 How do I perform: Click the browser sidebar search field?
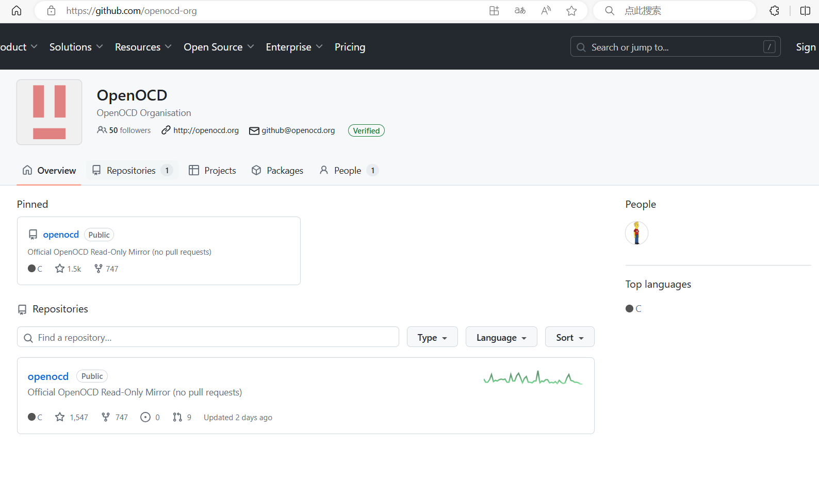click(x=675, y=11)
